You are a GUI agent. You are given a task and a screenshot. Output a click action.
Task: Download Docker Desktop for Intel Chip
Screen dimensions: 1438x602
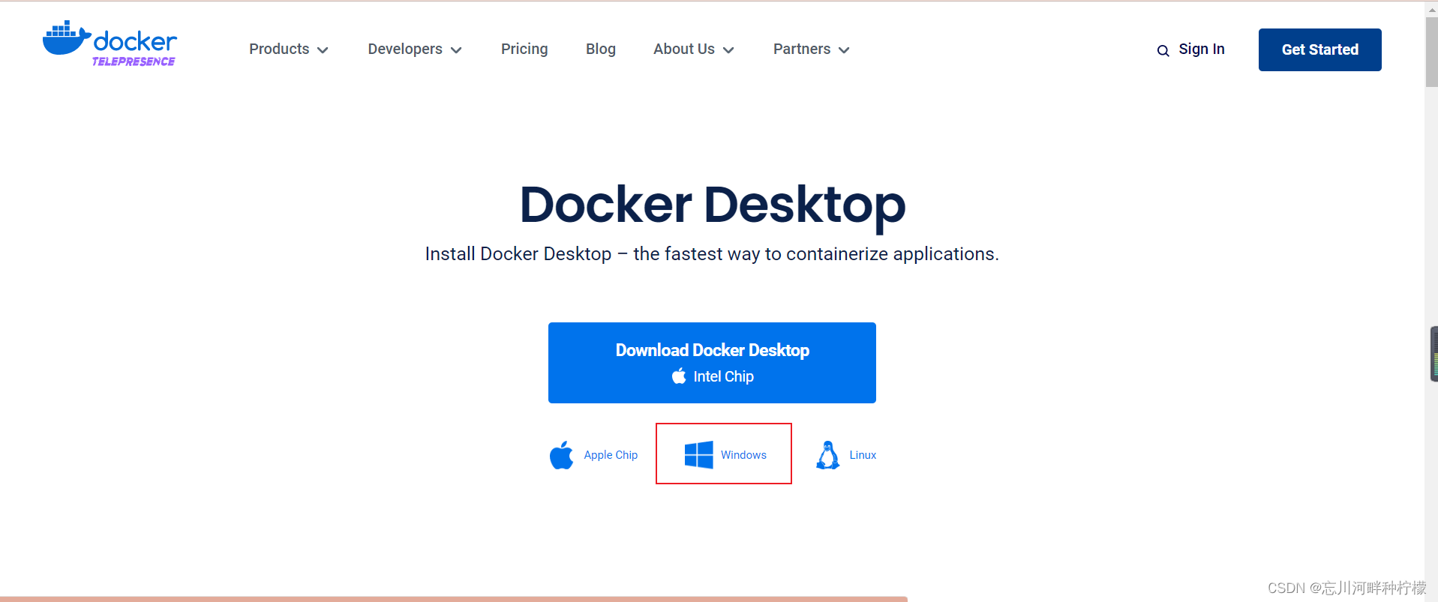(712, 363)
